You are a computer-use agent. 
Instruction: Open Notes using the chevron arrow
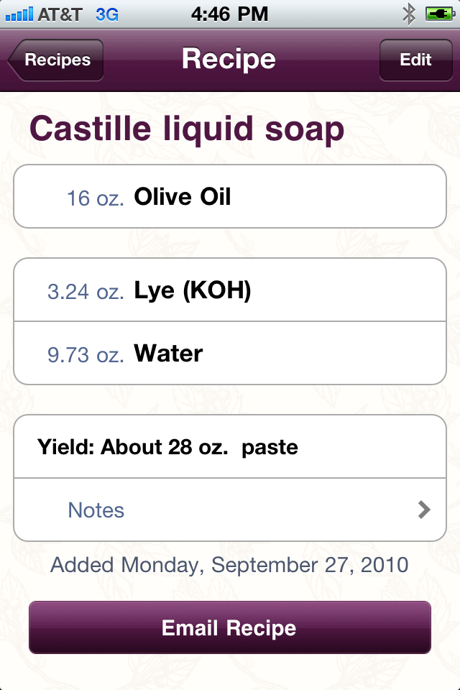pos(424,510)
